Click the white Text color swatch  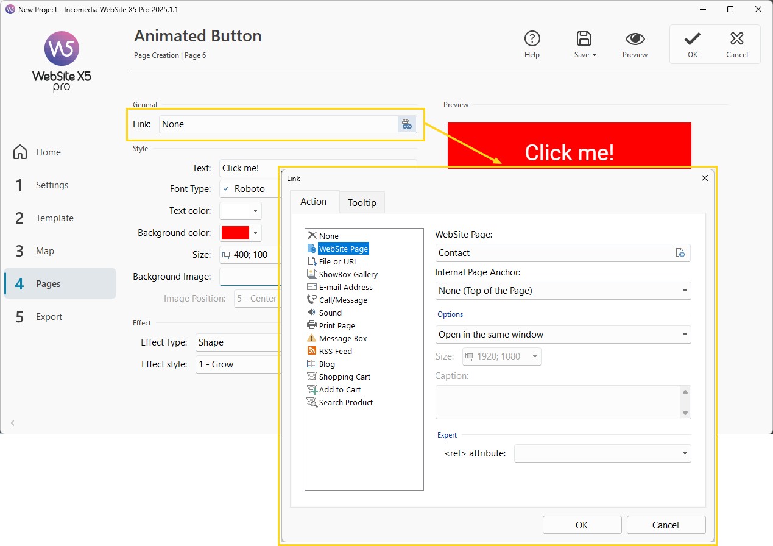235,211
